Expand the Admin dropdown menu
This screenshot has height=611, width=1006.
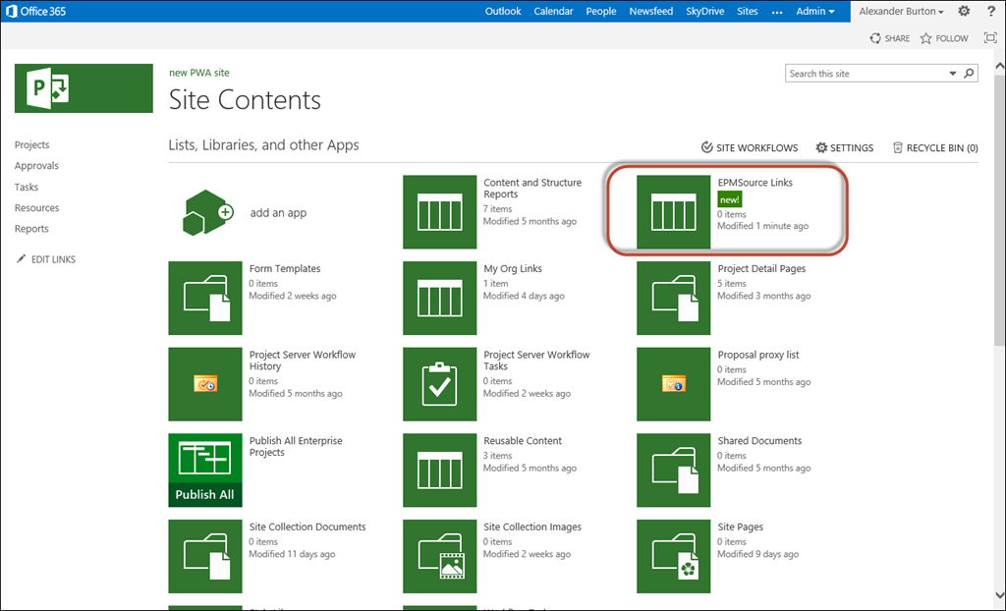815,11
